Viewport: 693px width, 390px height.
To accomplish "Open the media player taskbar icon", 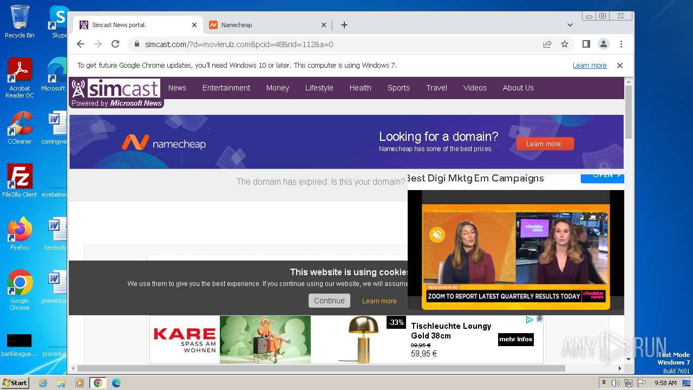I will (80, 383).
